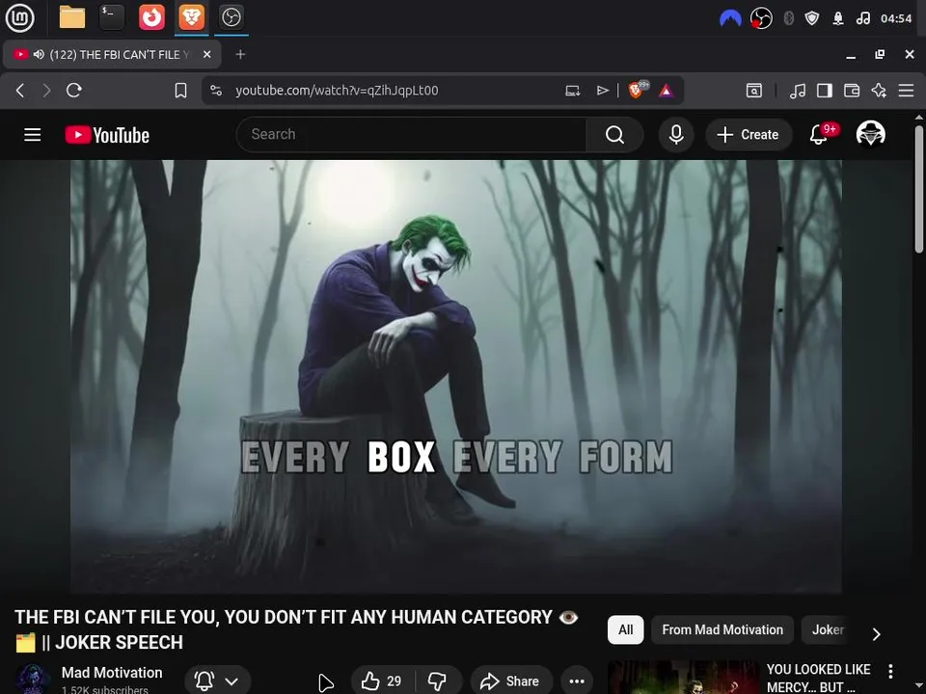Screen dimensions: 926x694
Task: Select THE FBI CAN'T FILE browser tab
Action: [x=112, y=55]
